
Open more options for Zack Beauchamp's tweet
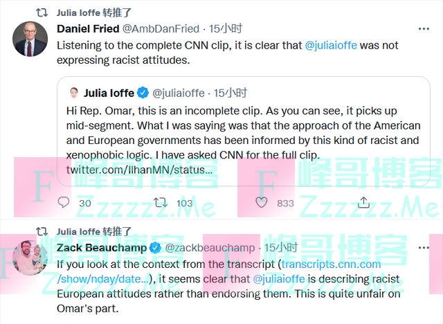424,246
